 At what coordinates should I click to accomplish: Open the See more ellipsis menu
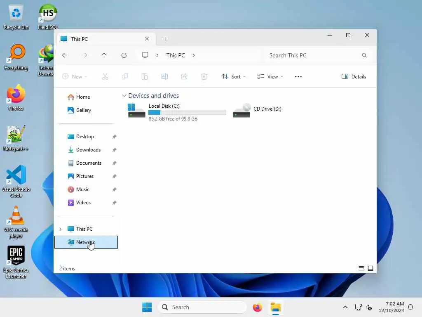click(298, 76)
